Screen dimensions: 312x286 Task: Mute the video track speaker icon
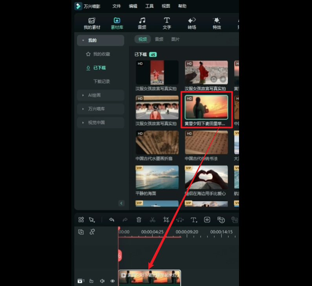(x=102, y=281)
